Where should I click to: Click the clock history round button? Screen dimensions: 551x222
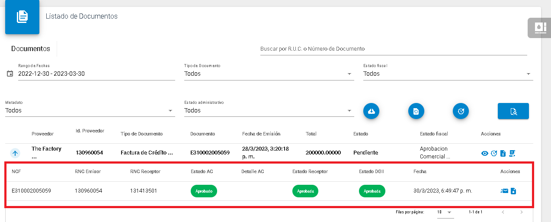[x=461, y=111]
